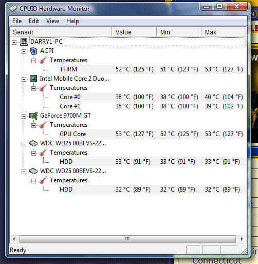Click the GeForce 9700M GT card icon
Image resolution: width=258 pixels, height=264 pixels.
(x=33, y=116)
